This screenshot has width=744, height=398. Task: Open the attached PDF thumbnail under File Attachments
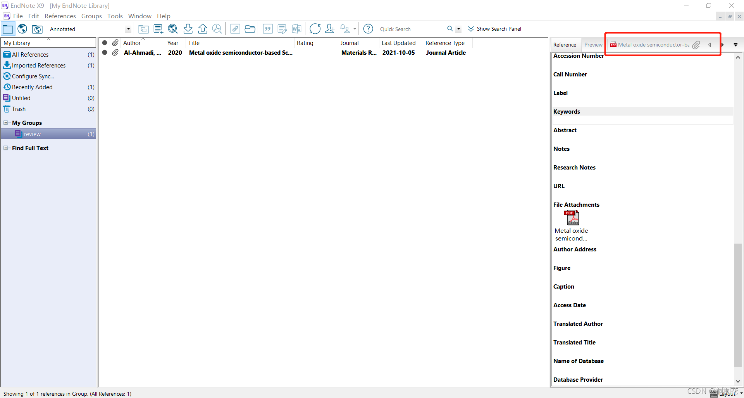click(572, 218)
